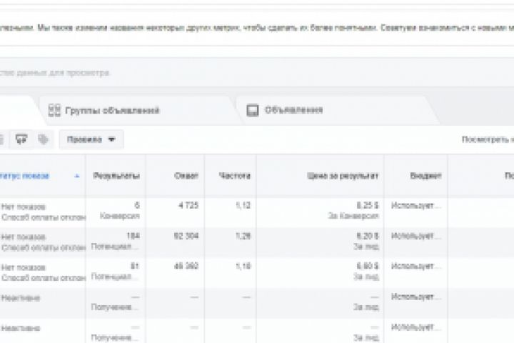
Task: Click the 6,80 $ cost per result cell
Action: tap(367, 266)
